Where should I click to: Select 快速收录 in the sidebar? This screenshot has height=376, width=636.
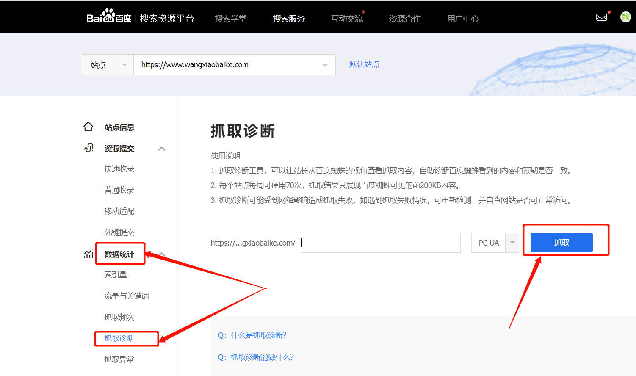[119, 169]
